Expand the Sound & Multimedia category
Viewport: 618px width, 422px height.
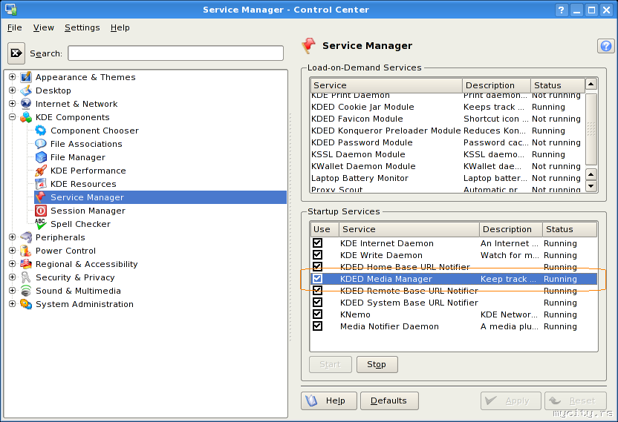[x=12, y=291]
